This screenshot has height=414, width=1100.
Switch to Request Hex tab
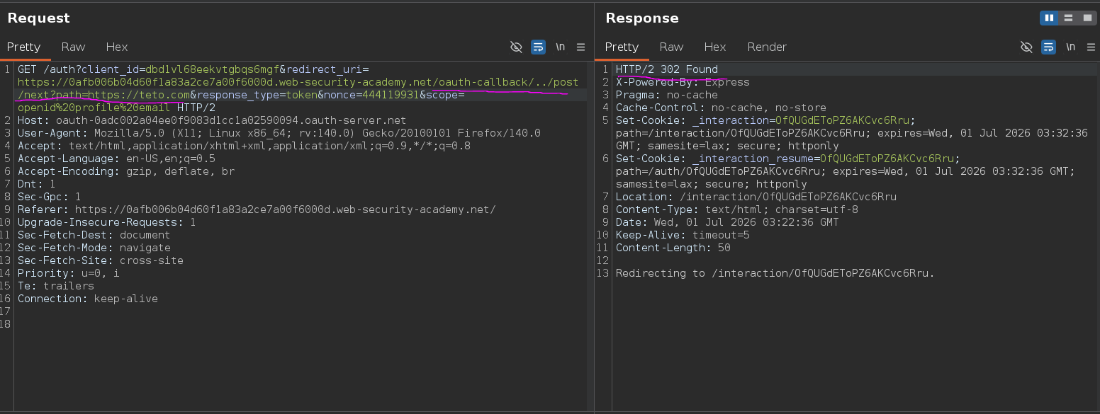[117, 47]
